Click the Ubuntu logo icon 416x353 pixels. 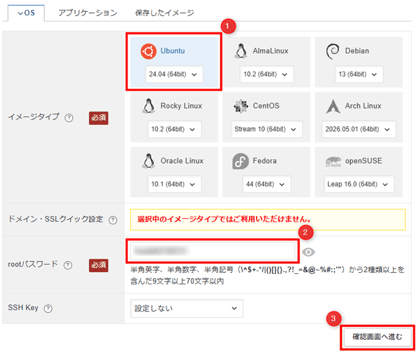148,51
